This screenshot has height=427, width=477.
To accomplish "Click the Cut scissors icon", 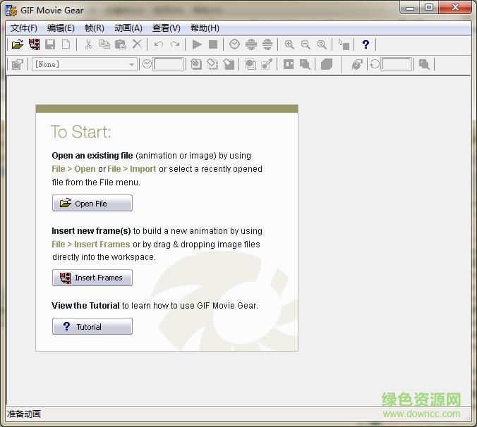I will click(x=88, y=44).
